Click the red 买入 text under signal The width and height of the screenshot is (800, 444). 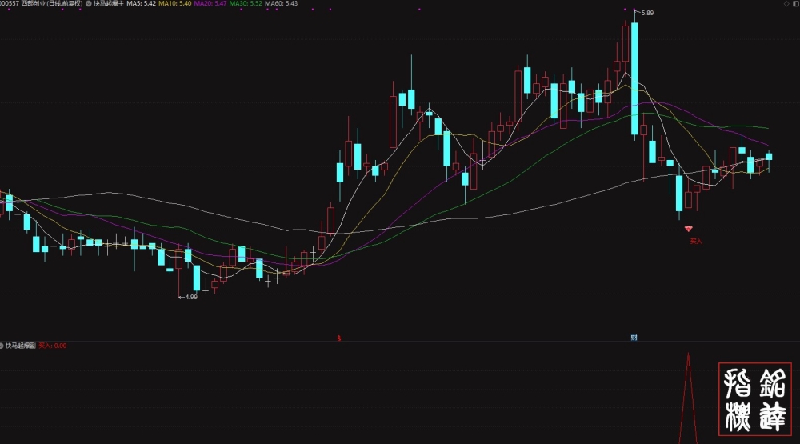point(696,241)
